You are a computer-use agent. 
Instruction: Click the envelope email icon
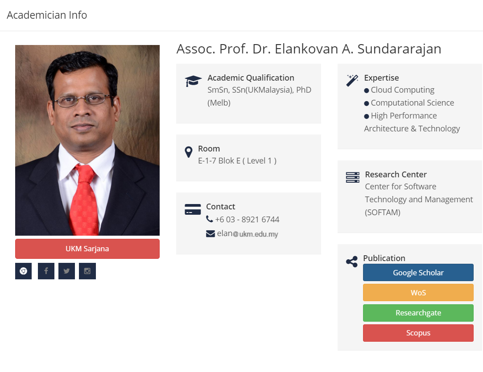[211, 233]
